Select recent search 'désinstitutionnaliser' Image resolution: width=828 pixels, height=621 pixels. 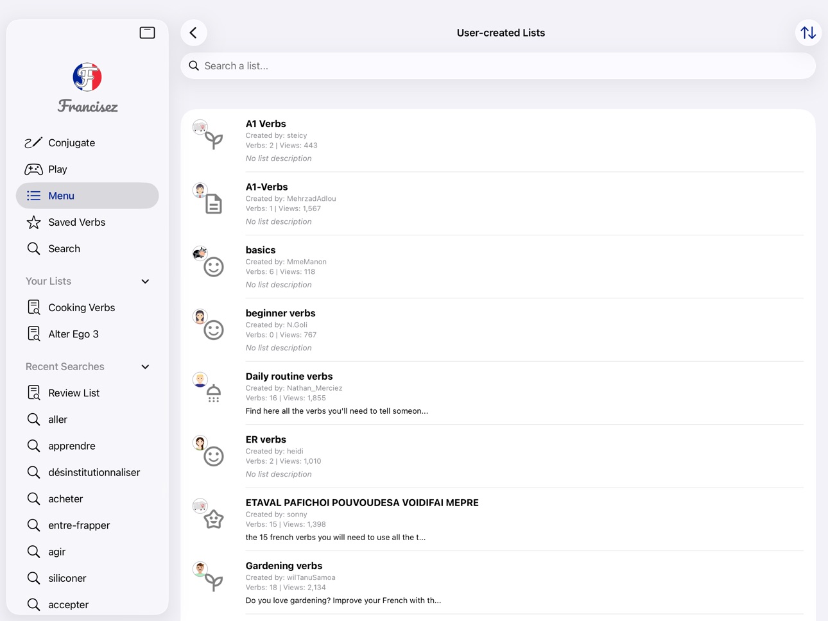[87, 472]
